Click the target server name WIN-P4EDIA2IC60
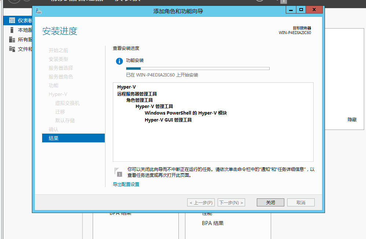Image resolution: width=366 pixels, height=239 pixels. [295, 33]
